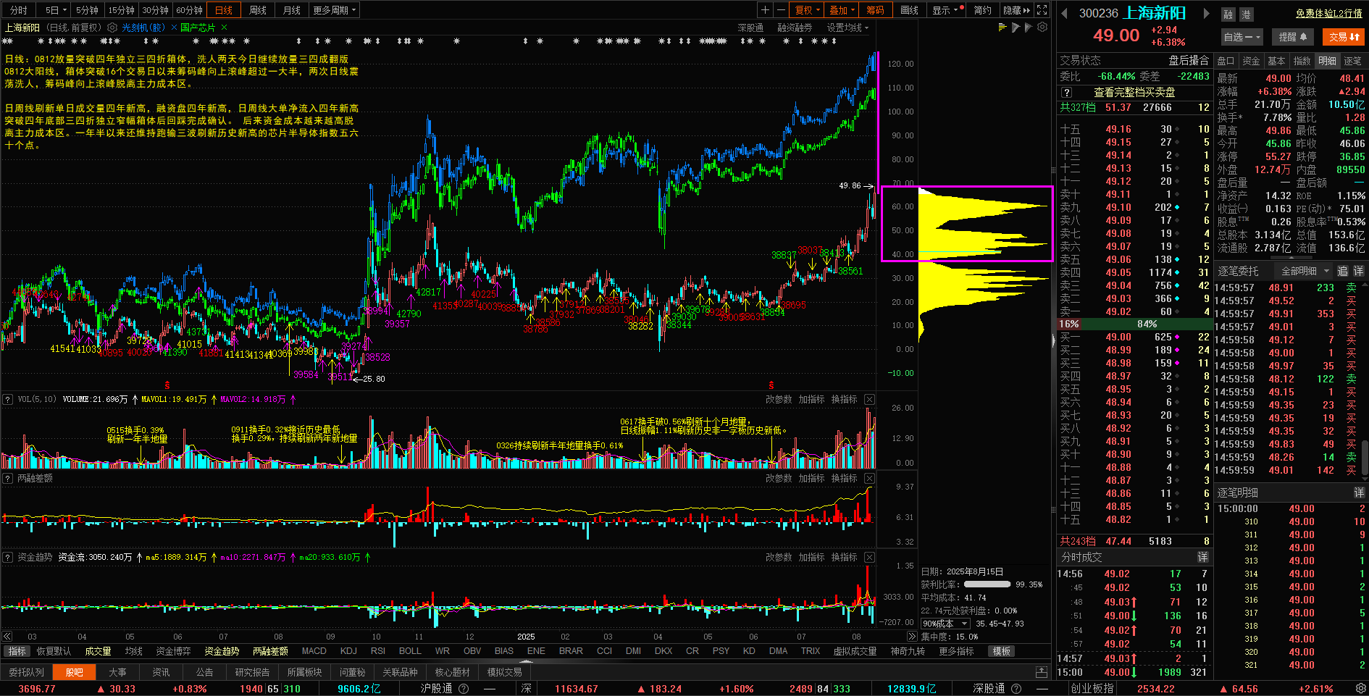The width and height of the screenshot is (1369, 696).
Task: Open the orange 交易 trade button
Action: pos(1344,37)
